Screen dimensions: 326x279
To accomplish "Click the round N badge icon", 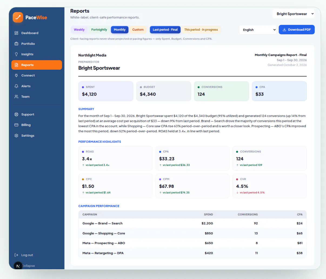I will [18, 266].
